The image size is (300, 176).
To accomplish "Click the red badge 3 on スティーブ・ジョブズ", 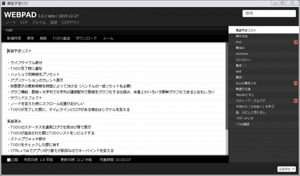I will (296, 101).
